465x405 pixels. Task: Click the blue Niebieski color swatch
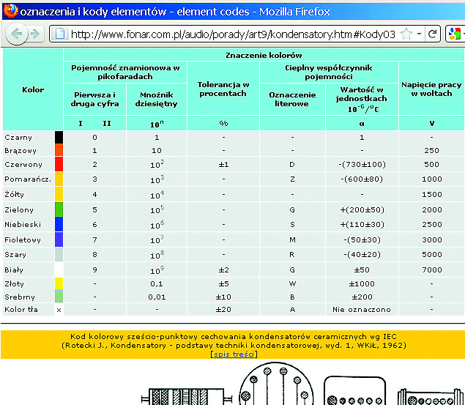(x=59, y=224)
